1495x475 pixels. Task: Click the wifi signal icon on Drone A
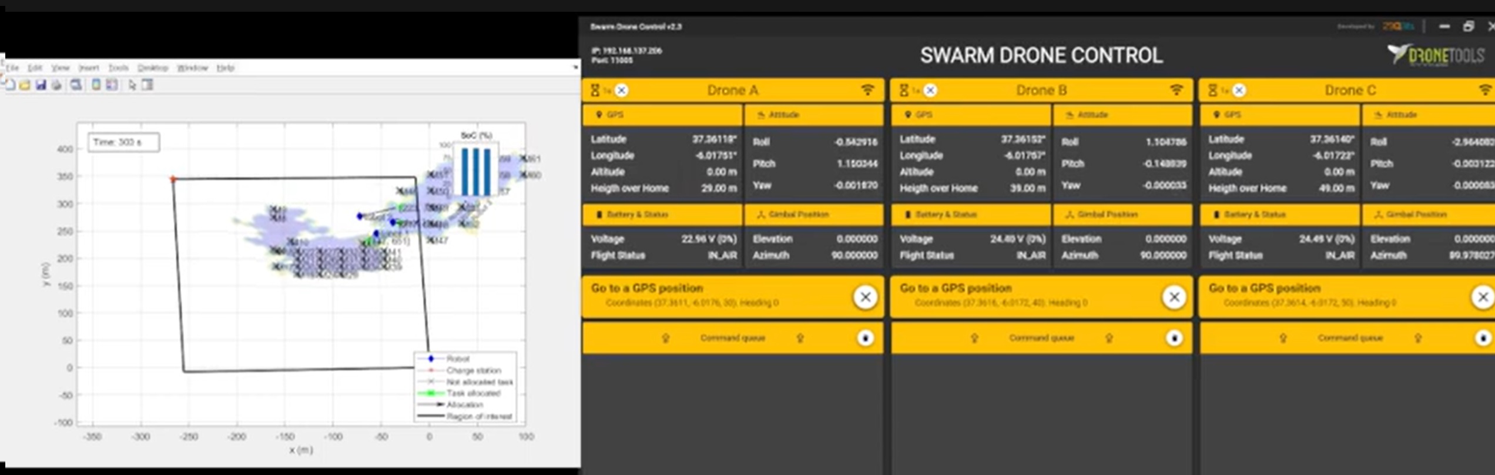[x=867, y=90]
